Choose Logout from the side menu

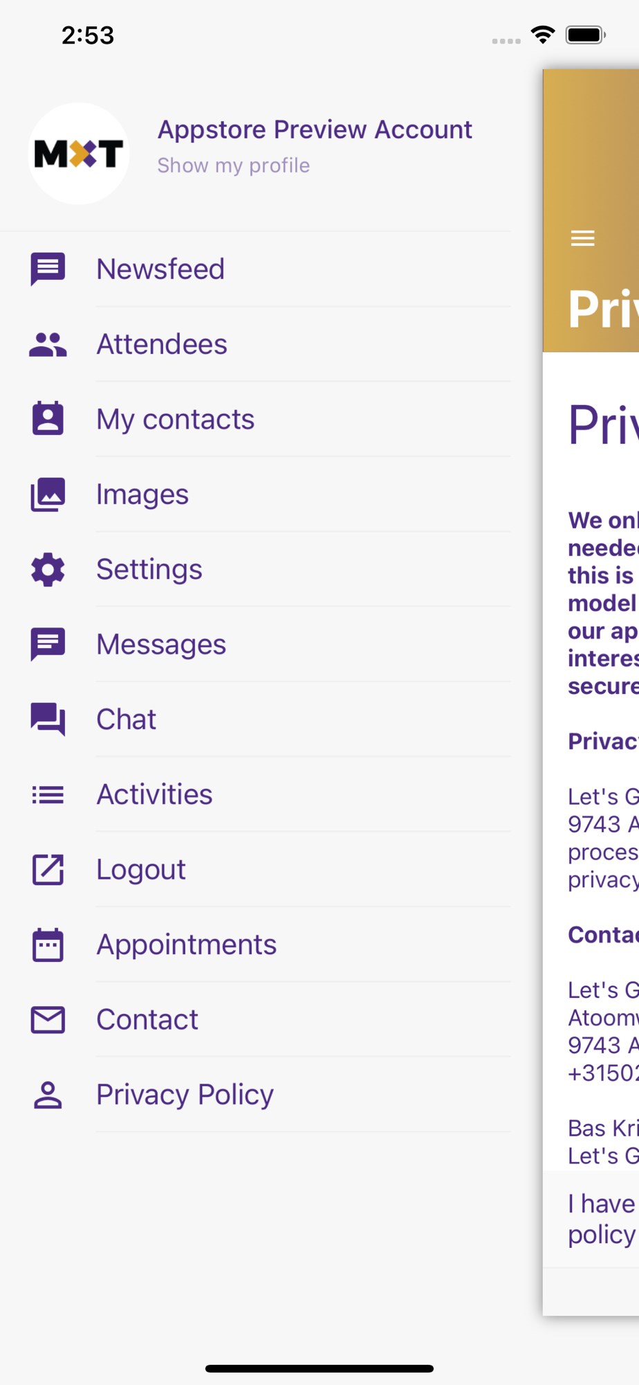tap(141, 870)
